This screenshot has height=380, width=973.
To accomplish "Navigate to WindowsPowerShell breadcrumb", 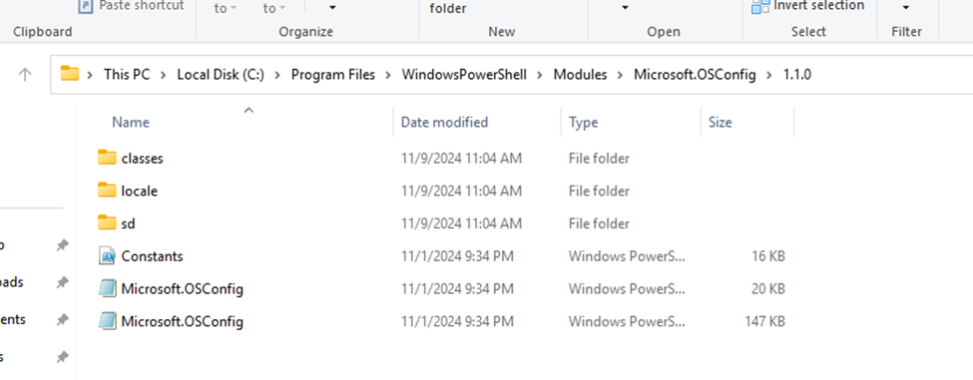I will tap(464, 75).
